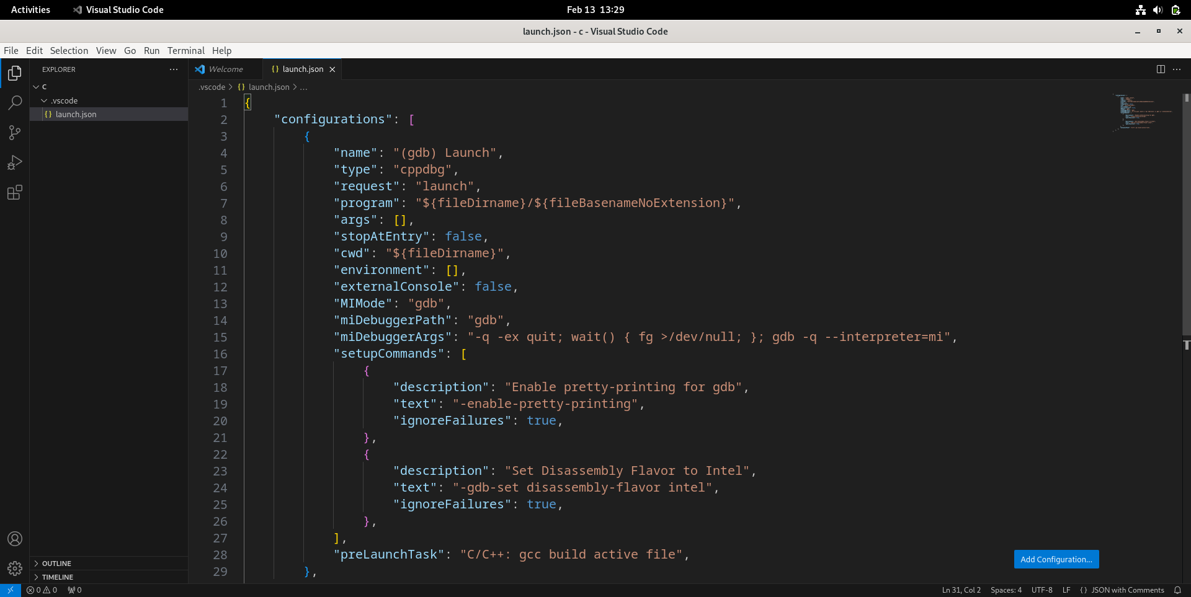Open the Accounts menu icon
This screenshot has width=1191, height=597.
(15, 539)
